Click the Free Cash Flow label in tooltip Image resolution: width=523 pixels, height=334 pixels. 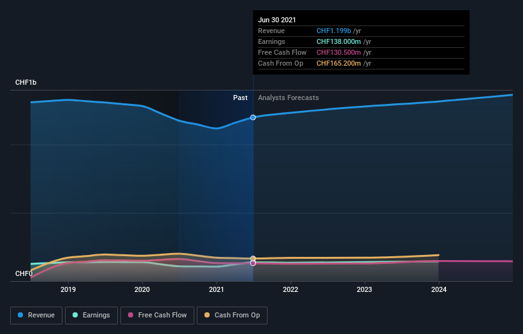[x=282, y=52]
